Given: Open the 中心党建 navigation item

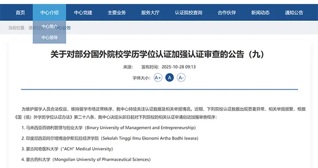Looking at the screenshot, I should (83, 12).
